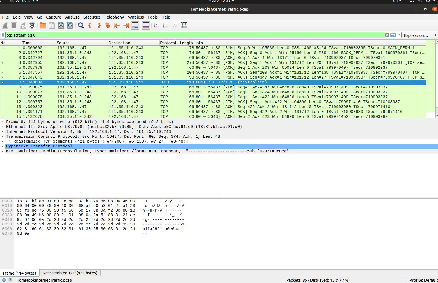Stop the packet capture
Viewport: 438px width, 283px height.
pos(14,25)
